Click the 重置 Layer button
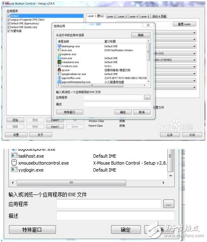The width and height of the screenshot is (207, 242). [x=184, y=24]
